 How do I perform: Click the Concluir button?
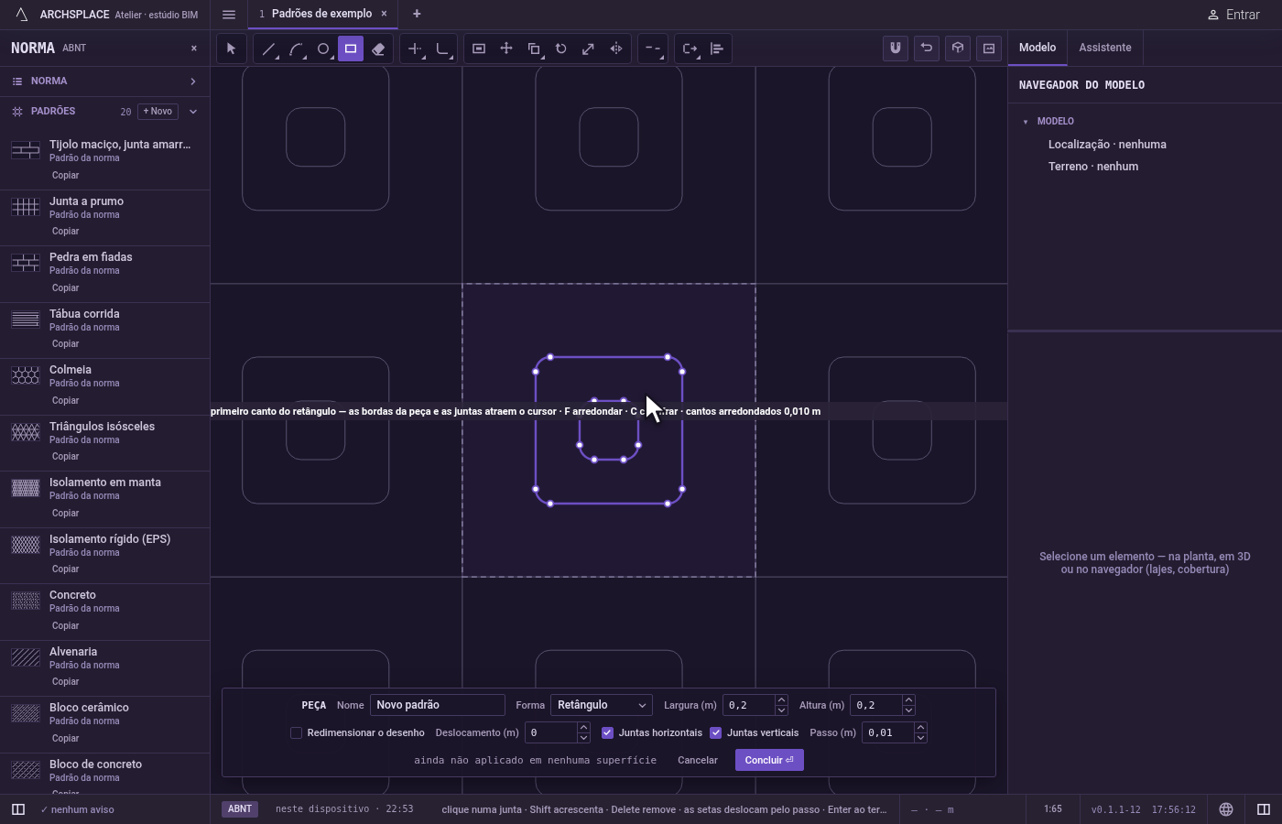(769, 760)
